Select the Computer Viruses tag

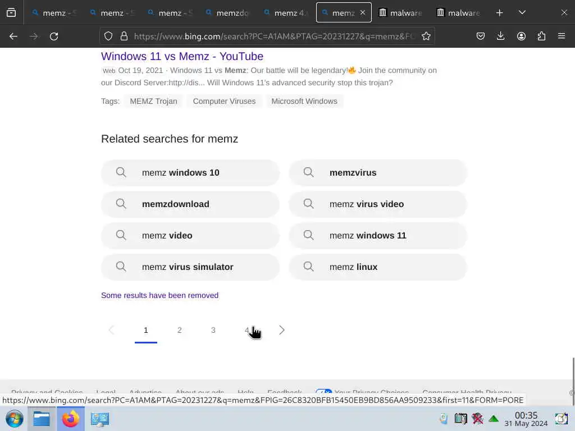coord(224,101)
